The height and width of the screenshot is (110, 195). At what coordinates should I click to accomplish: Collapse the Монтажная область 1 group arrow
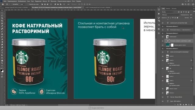point(165,49)
